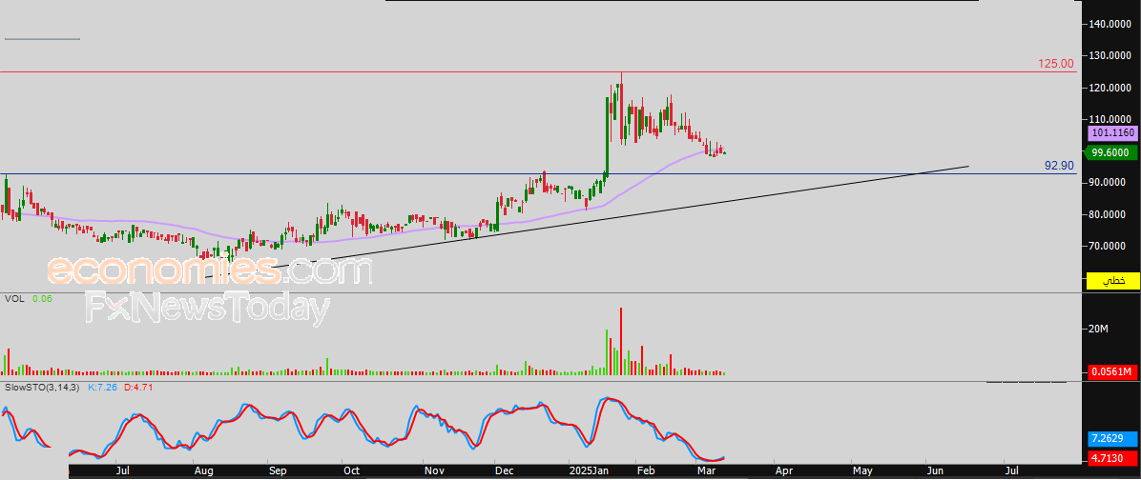Click the red 0.0561M volume tag
Viewport: 1141px width, 480px height.
1112,371
